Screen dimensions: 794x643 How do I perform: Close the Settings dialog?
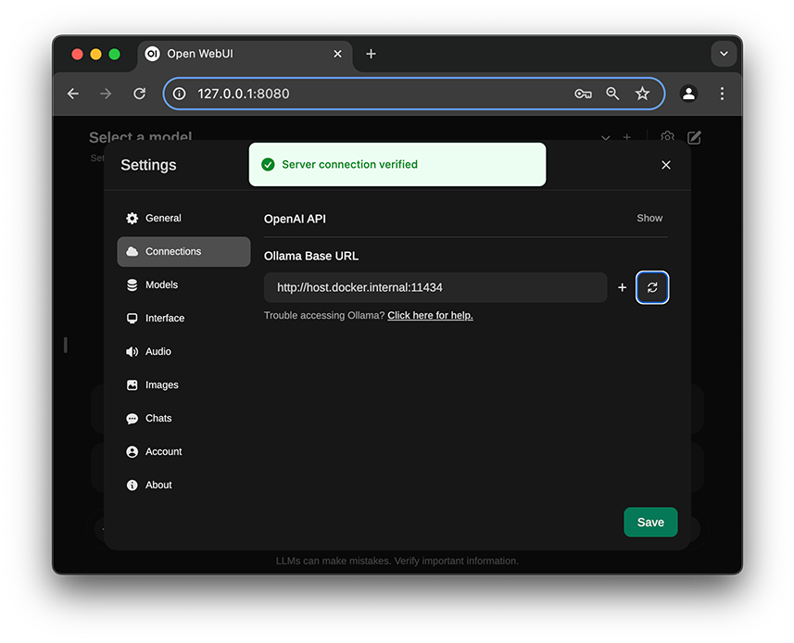coord(666,165)
